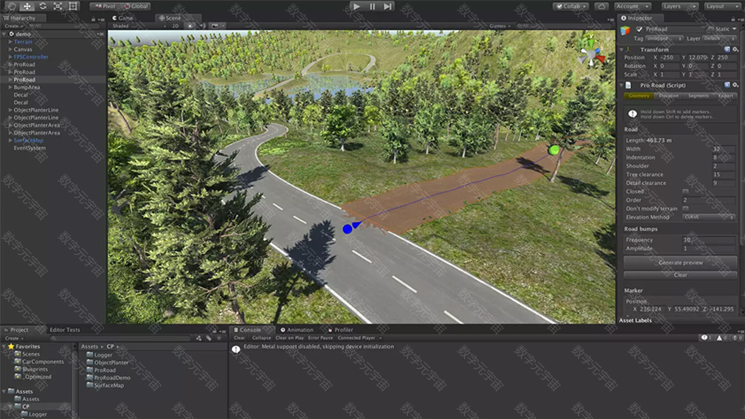Collapse the Transform component
This screenshot has width=745, height=419.
pyautogui.click(x=622, y=49)
